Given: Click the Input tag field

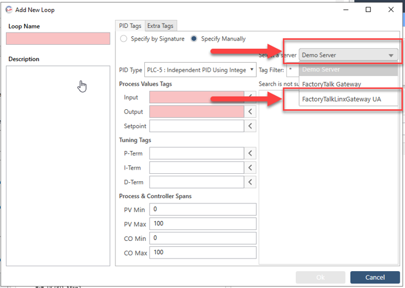Looking at the screenshot, I should tap(197, 97).
